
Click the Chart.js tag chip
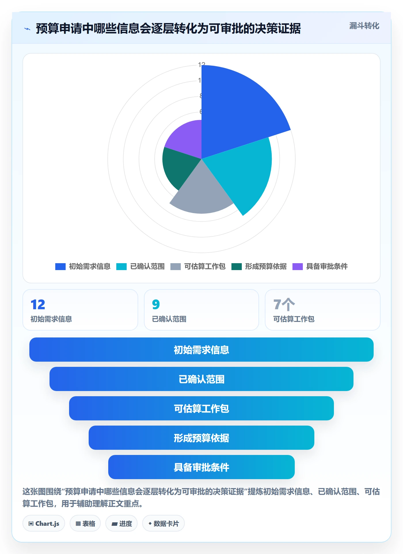44,523
